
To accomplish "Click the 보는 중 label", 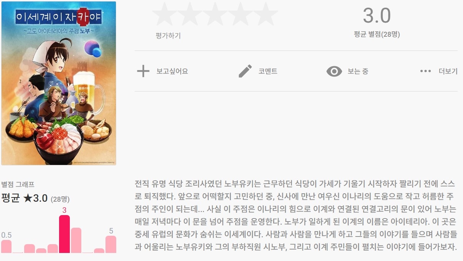I will tap(358, 71).
